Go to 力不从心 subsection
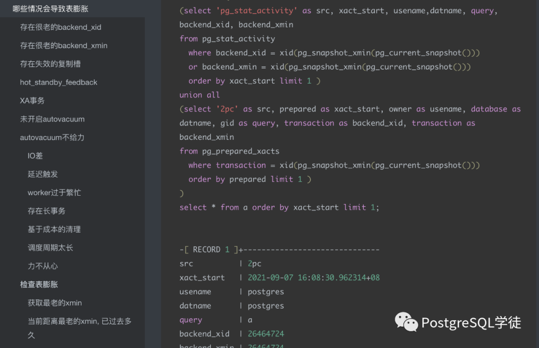This screenshot has width=539, height=348. 42,266
